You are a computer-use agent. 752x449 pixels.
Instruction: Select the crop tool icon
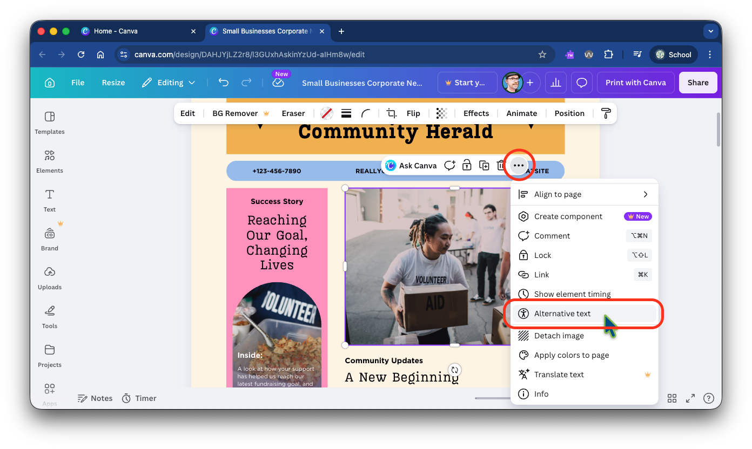coord(392,113)
